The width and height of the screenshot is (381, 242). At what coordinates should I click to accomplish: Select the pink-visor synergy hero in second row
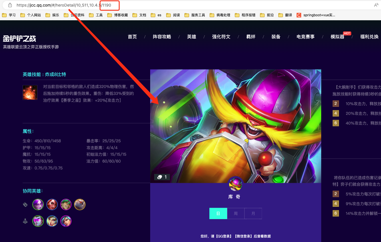coord(38,221)
